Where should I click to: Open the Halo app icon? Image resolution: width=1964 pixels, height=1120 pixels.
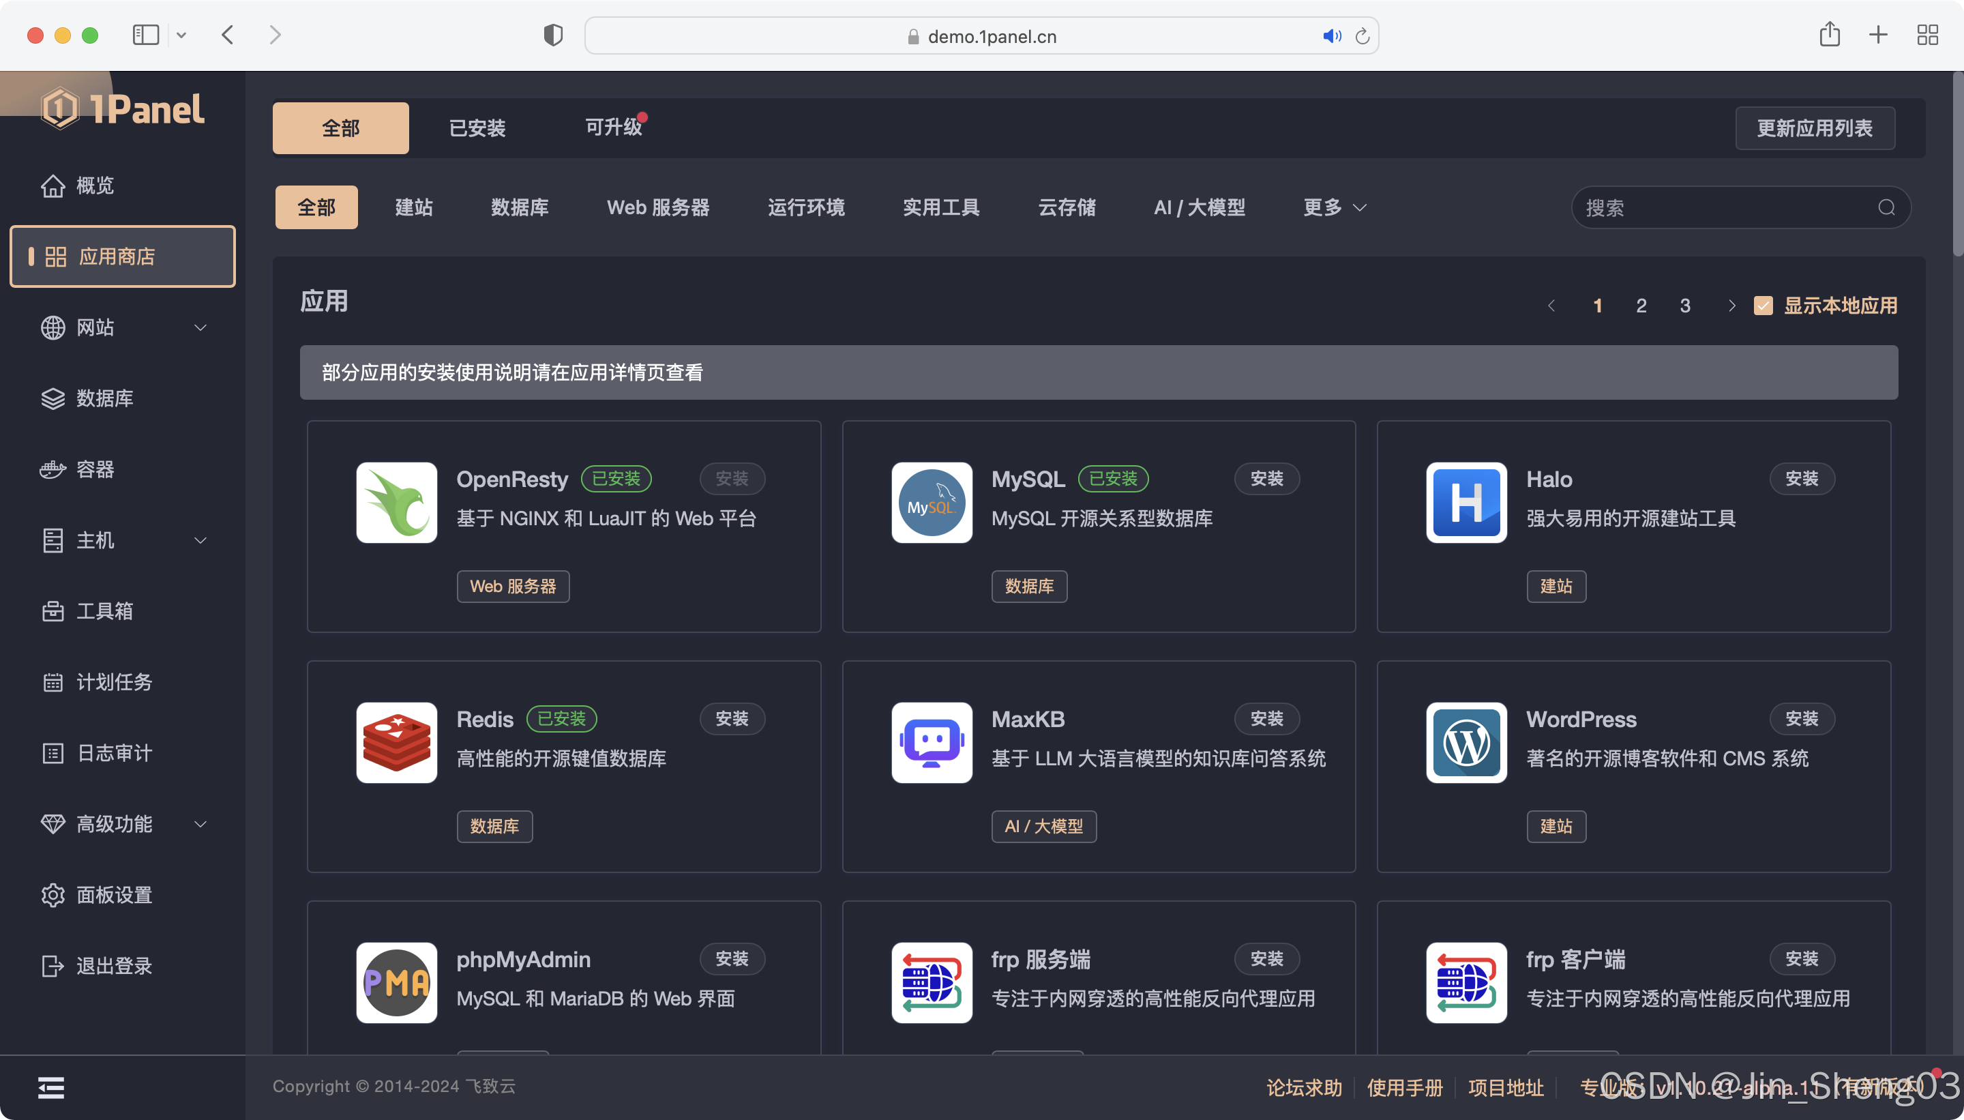(1465, 502)
